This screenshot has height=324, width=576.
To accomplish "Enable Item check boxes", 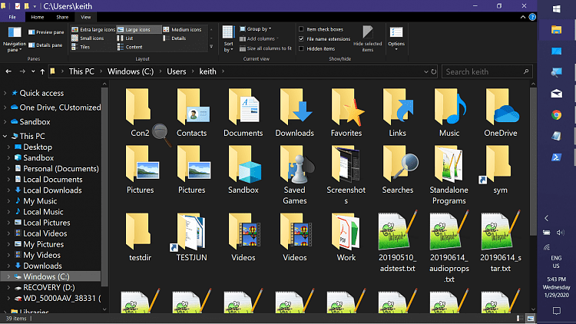I will (x=301, y=29).
